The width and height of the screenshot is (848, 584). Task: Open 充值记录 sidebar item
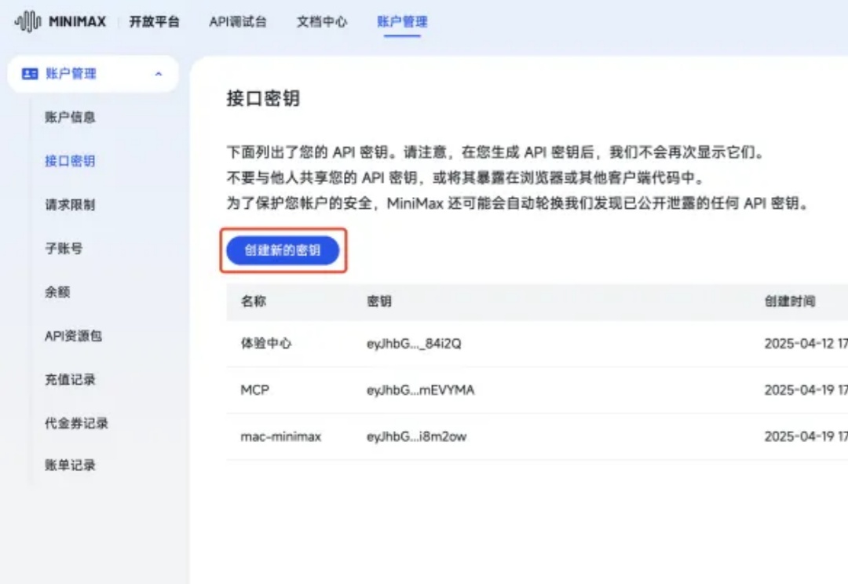click(x=71, y=380)
